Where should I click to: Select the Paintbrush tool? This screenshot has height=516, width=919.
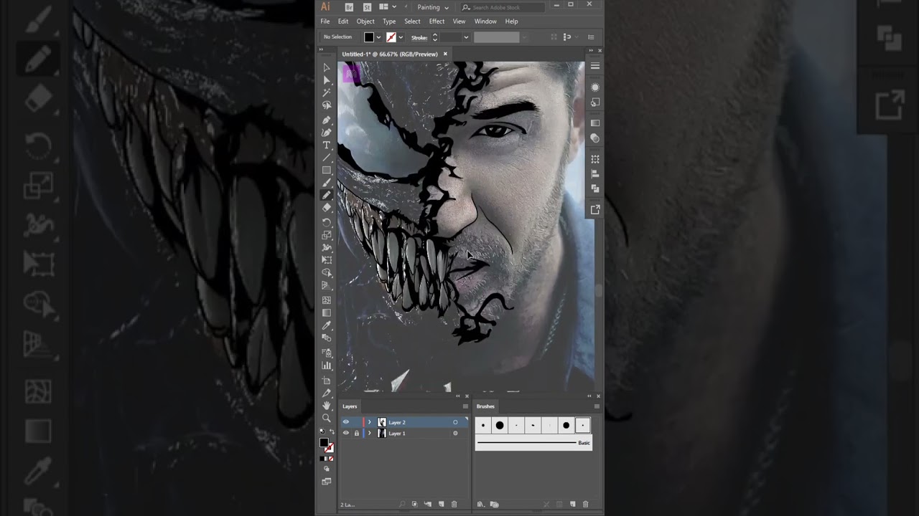pyautogui.click(x=327, y=183)
